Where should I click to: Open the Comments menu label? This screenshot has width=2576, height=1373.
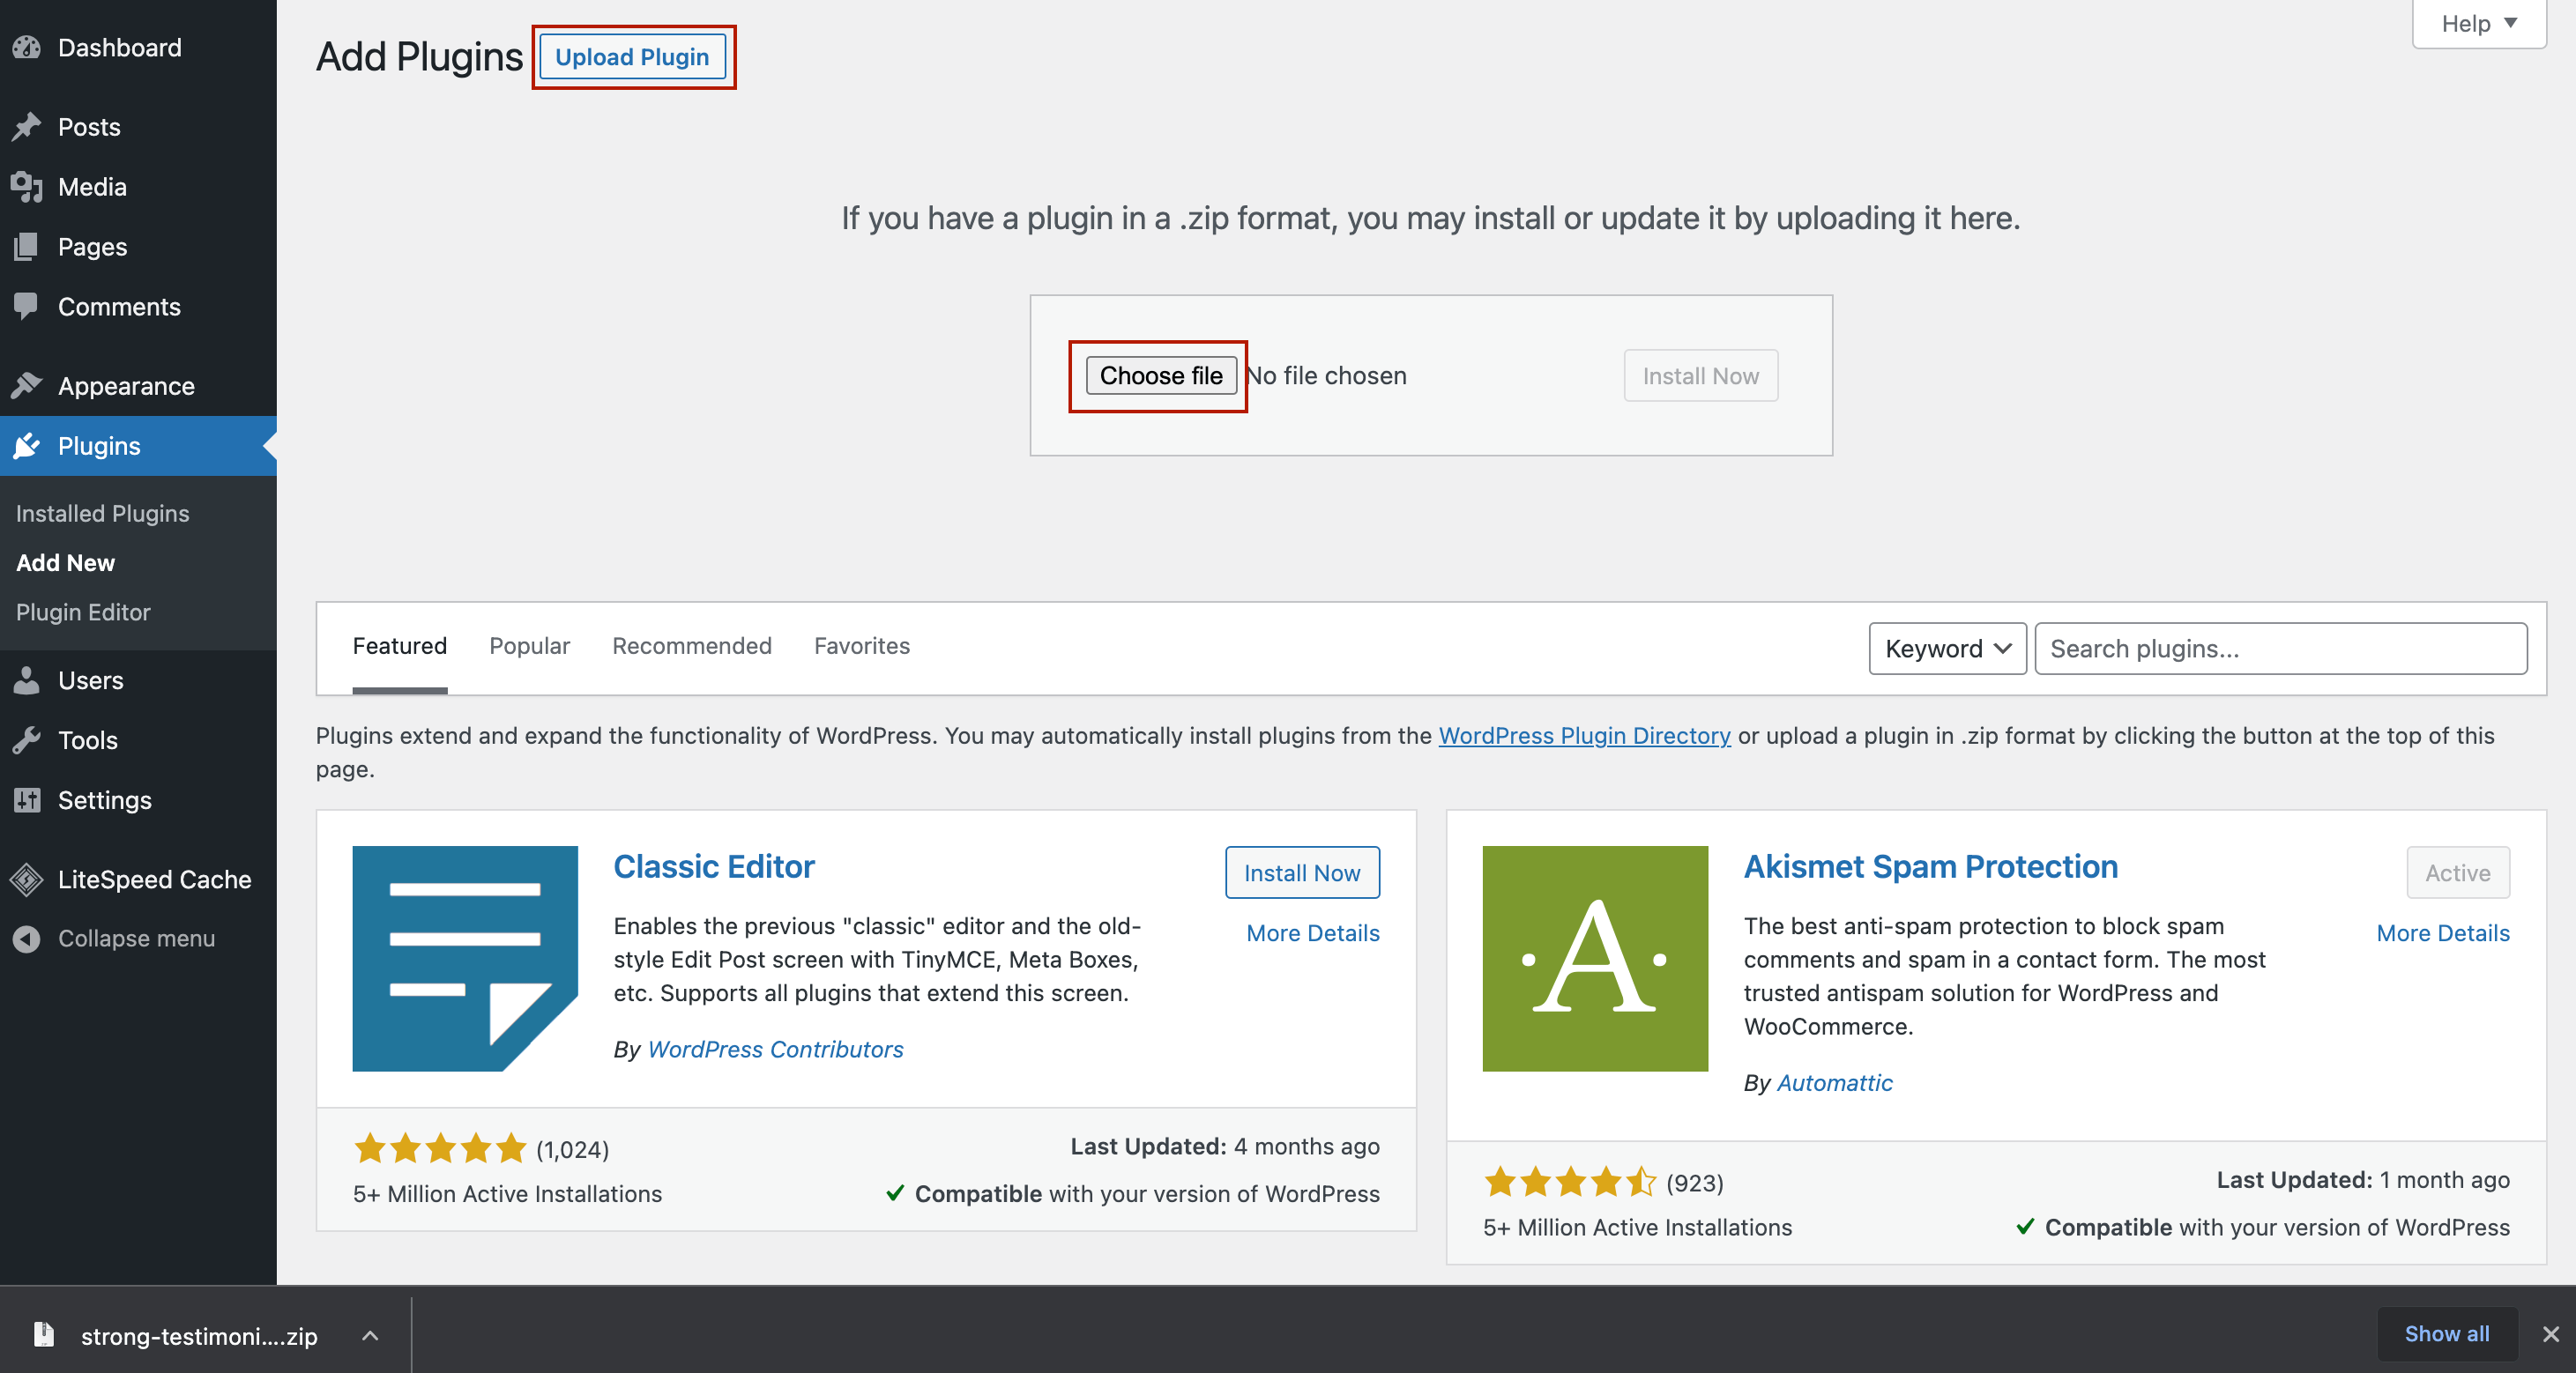tap(119, 307)
